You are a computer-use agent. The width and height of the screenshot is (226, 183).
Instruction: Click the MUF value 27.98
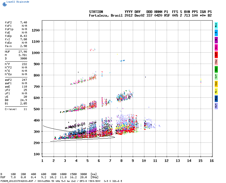coord(23,52)
